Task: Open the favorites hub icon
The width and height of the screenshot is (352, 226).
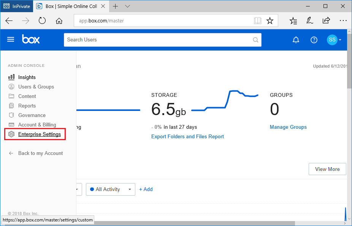Action: 293,21
